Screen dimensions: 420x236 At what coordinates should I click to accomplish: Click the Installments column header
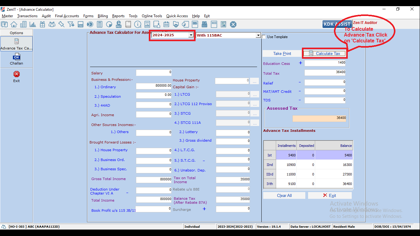[286, 146]
